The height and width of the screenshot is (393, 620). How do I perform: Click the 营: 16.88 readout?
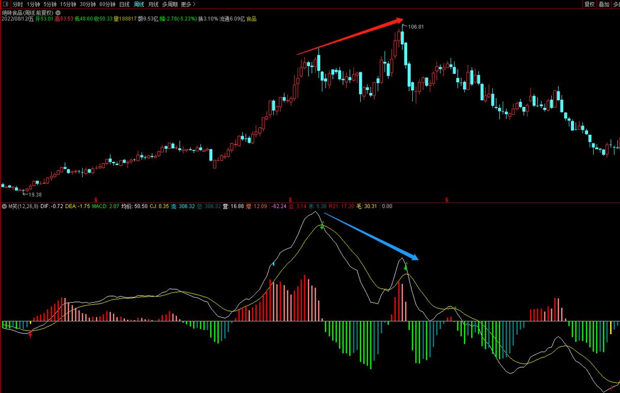point(233,207)
